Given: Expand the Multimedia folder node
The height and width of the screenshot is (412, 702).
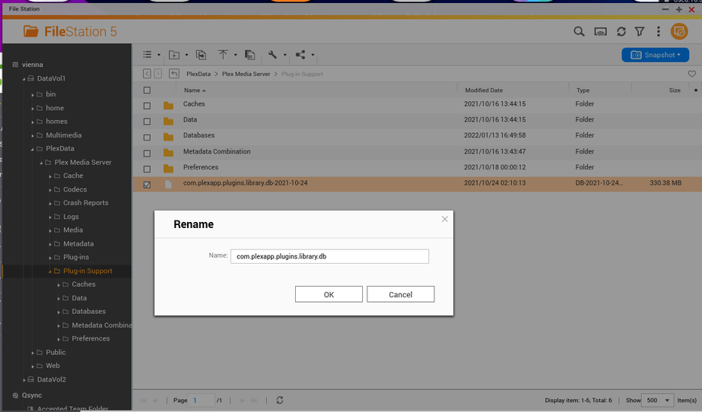Looking at the screenshot, I should [33, 135].
